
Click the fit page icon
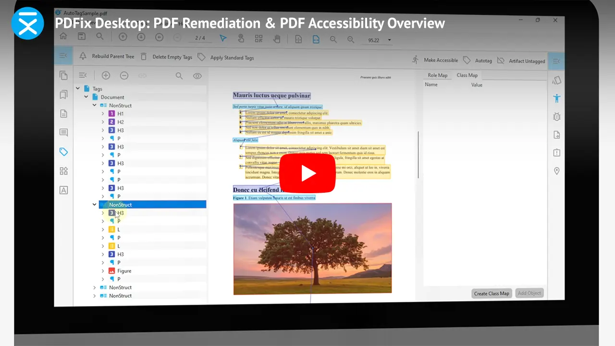(298, 39)
